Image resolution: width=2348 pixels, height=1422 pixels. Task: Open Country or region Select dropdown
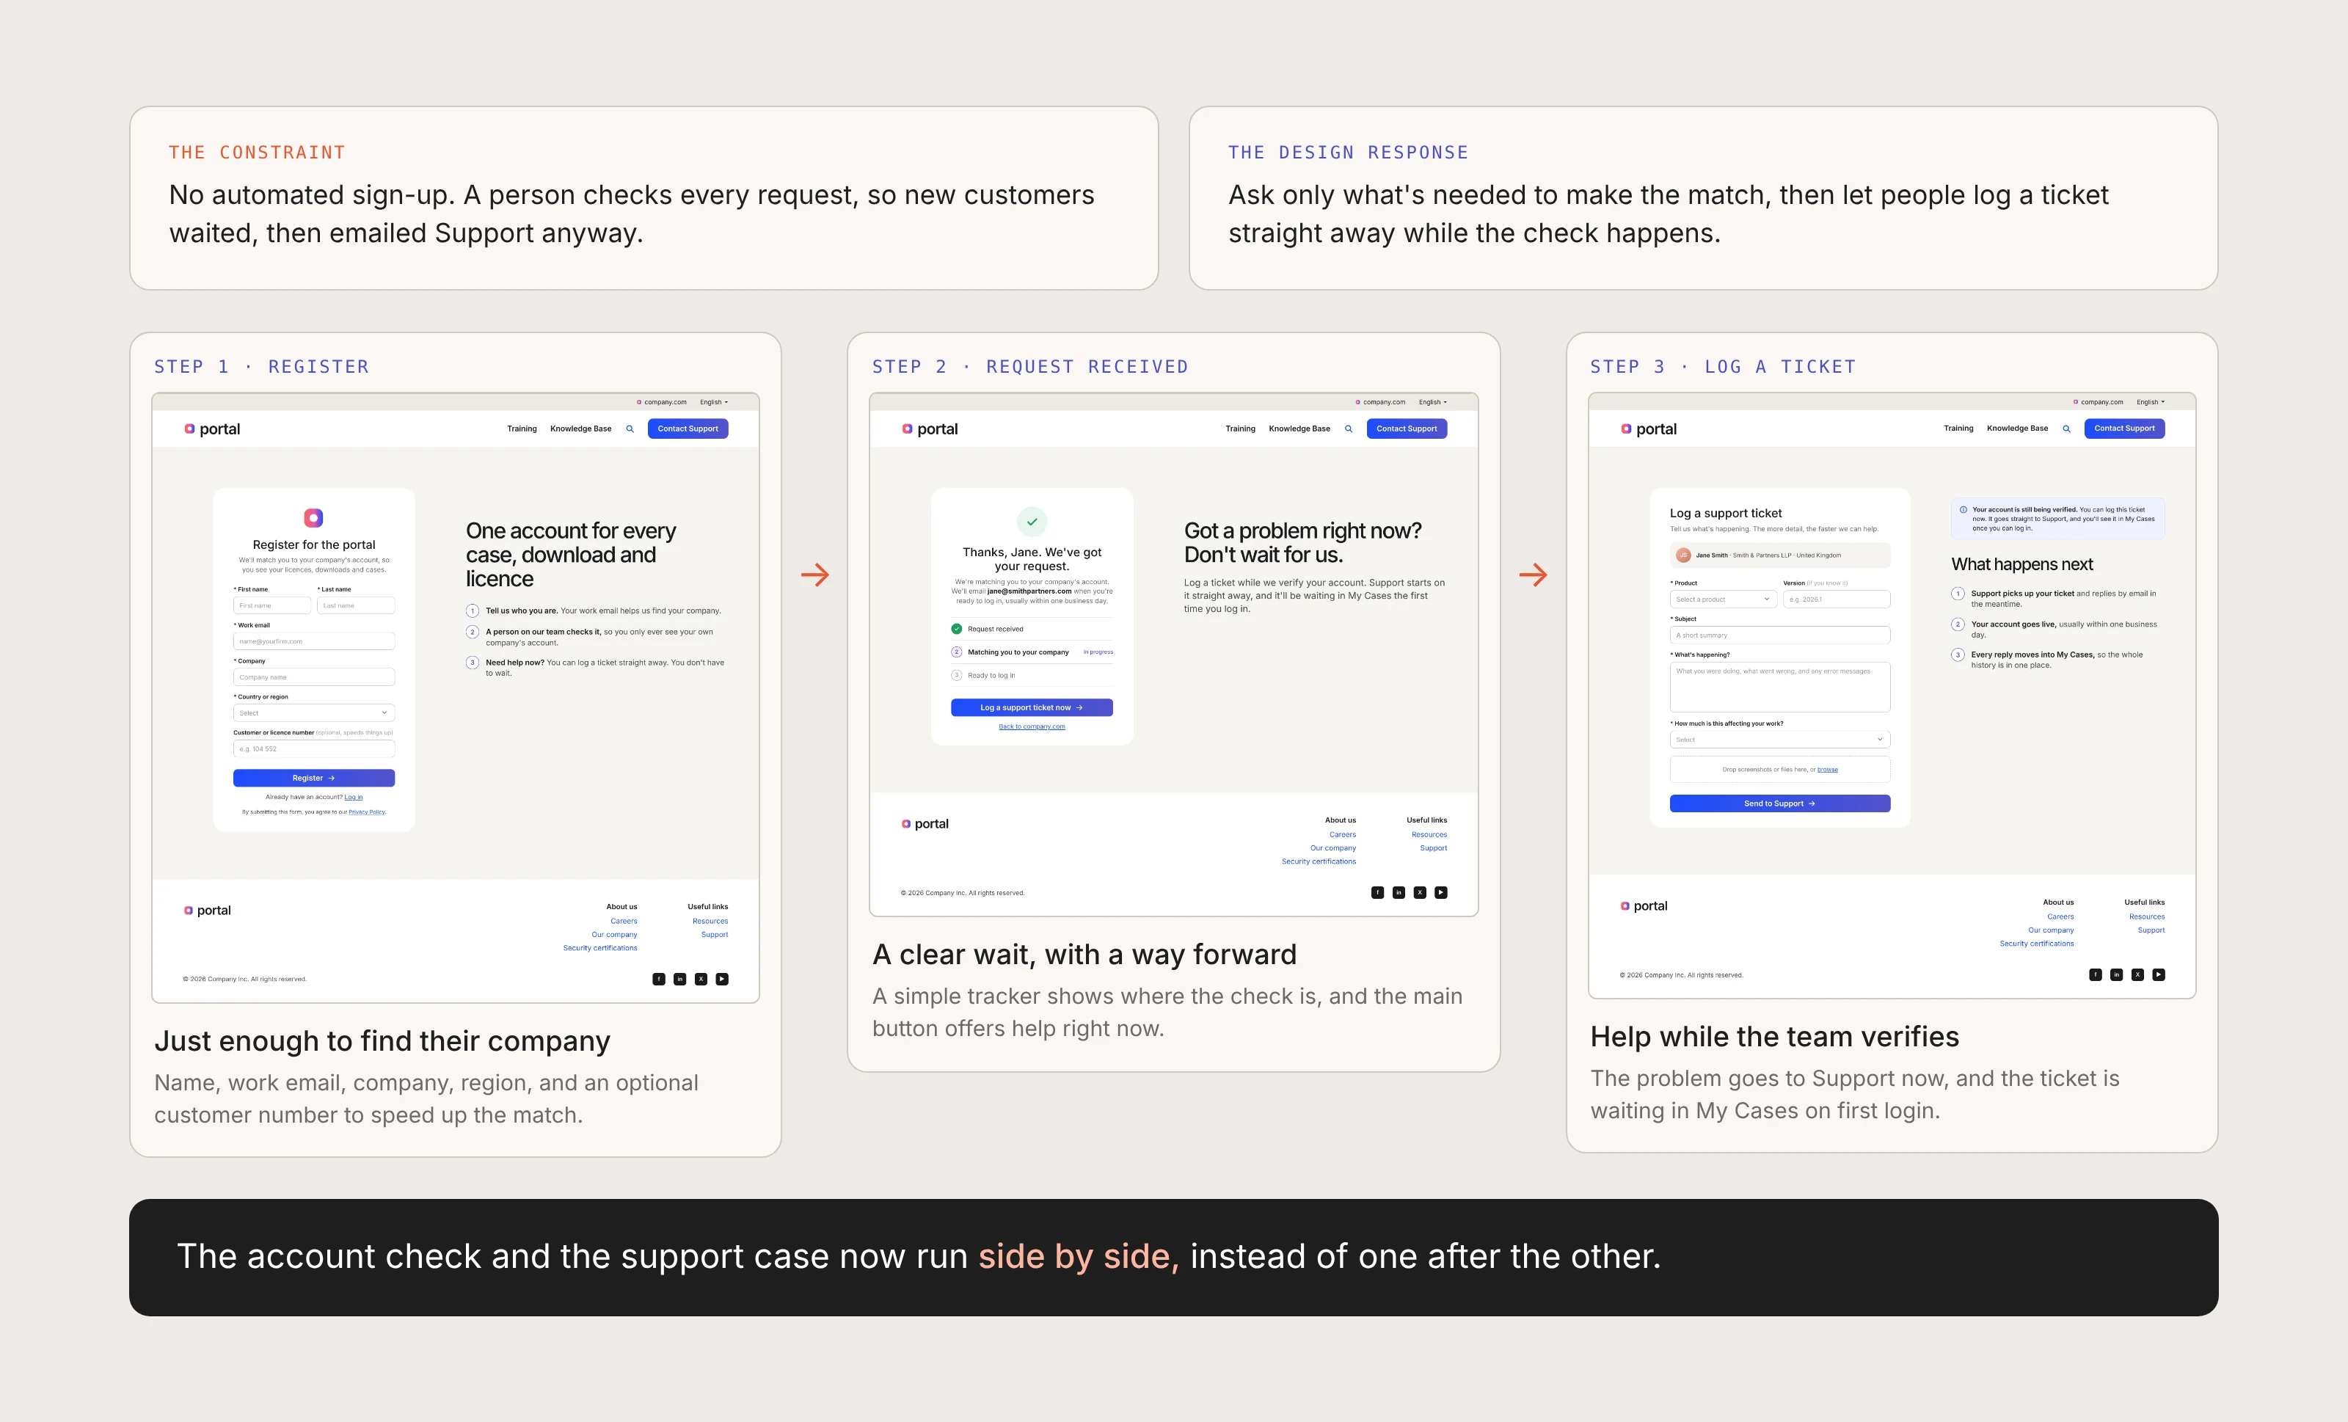tap(313, 713)
